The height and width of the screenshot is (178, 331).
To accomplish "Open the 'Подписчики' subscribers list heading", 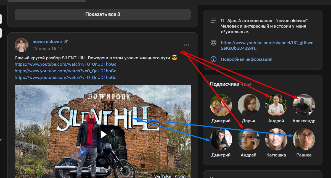I will [x=225, y=84].
